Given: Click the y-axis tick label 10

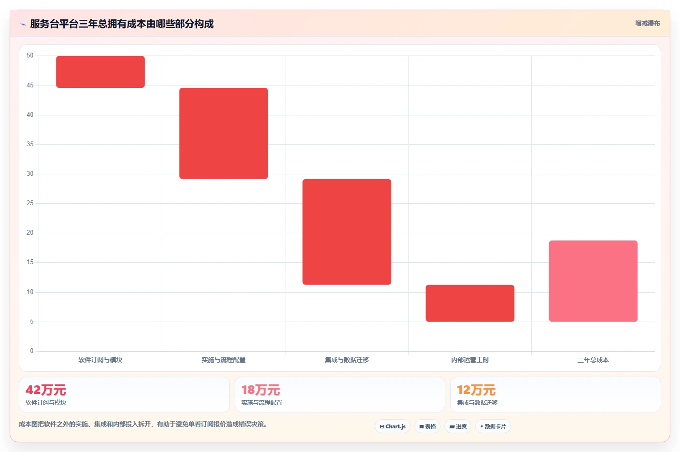Looking at the screenshot, I should click(30, 292).
